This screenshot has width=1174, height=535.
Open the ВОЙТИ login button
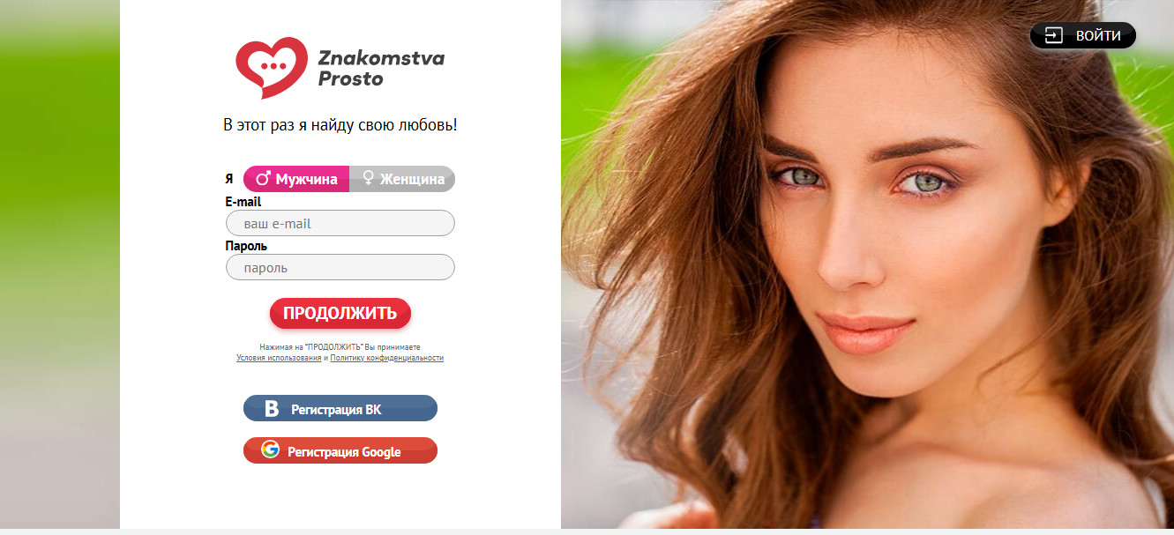click(x=1083, y=35)
